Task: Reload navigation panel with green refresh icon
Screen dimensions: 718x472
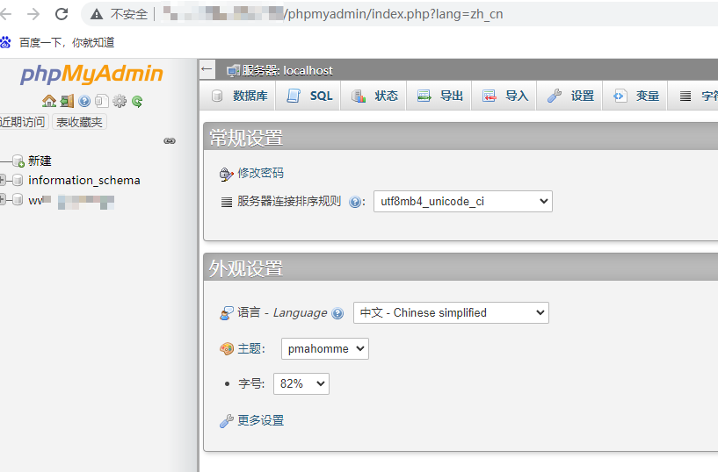Action: click(137, 101)
